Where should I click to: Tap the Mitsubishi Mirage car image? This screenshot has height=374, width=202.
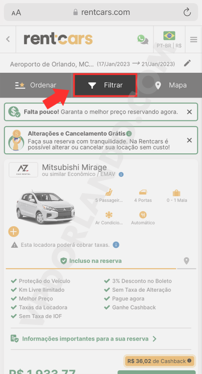(x=45, y=207)
